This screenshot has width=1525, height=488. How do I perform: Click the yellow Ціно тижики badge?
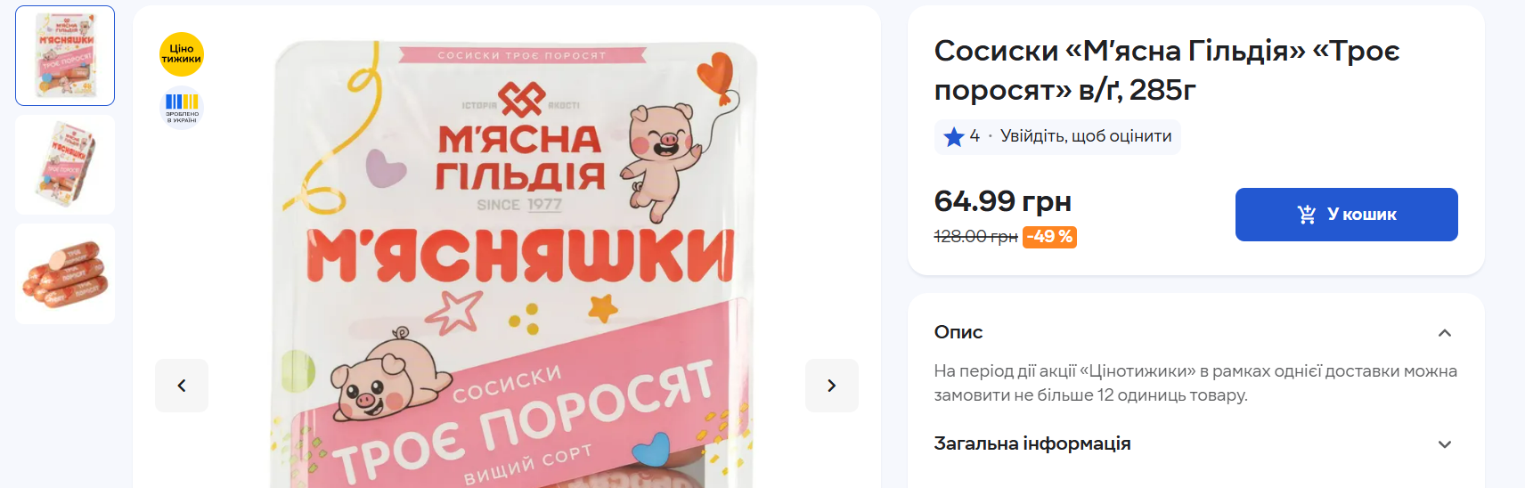[x=182, y=54]
